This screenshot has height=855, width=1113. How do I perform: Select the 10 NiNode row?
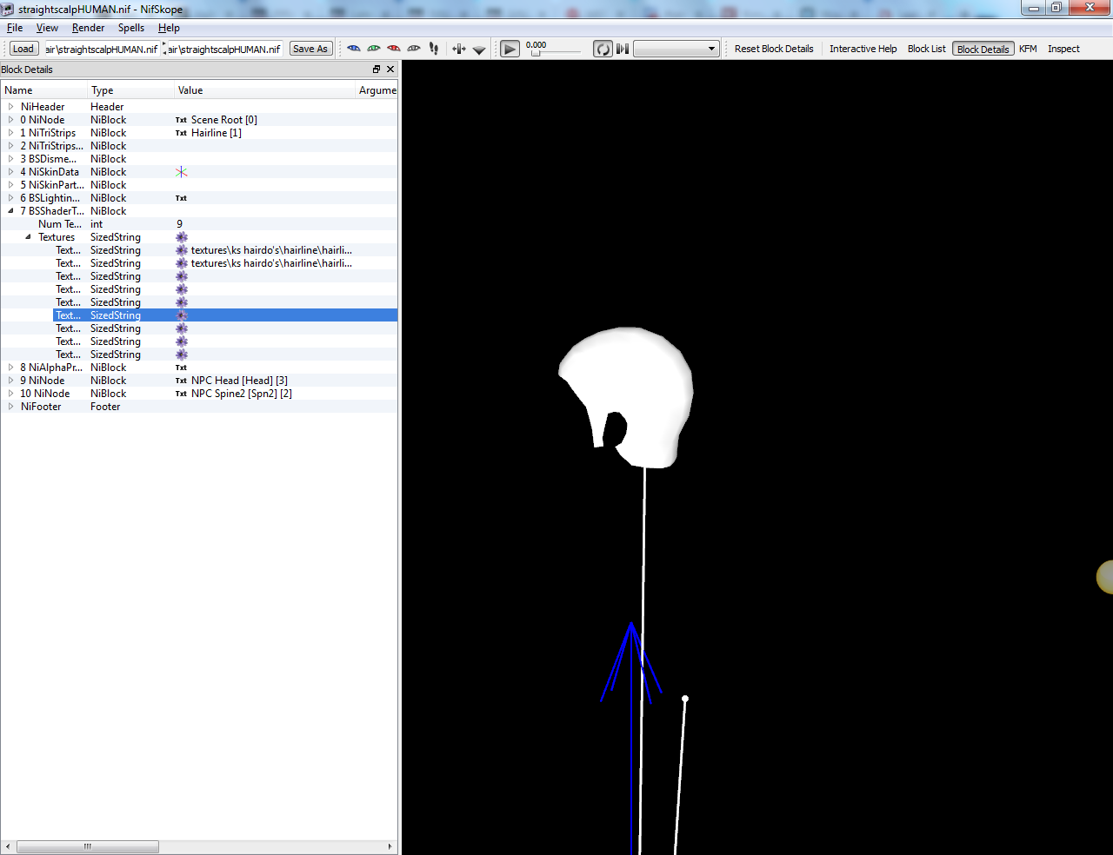[199, 394]
